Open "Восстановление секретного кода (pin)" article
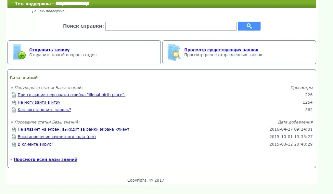Screen dimensions: 333x194 (x=57, y=136)
